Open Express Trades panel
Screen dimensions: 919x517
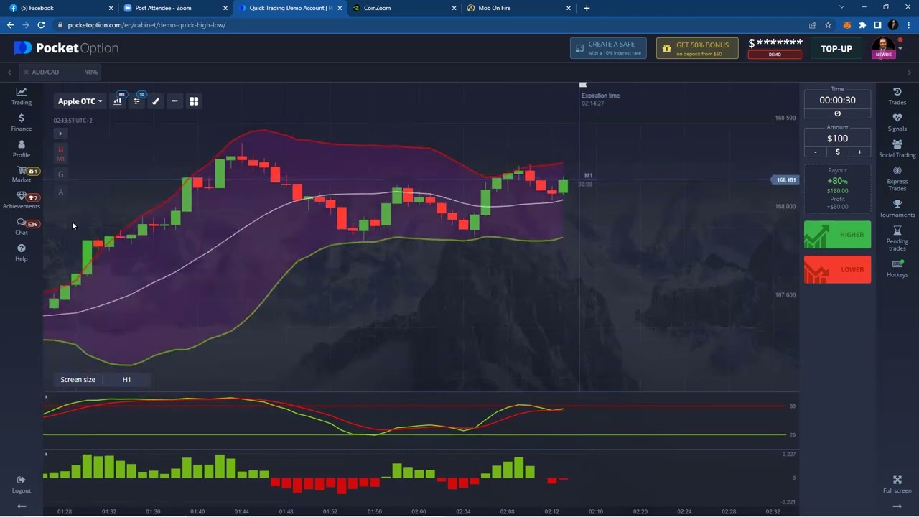click(x=897, y=179)
